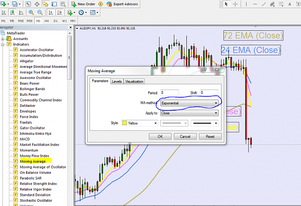This screenshot has height=206, width=301.
Task: Select the trendline drawing tool
Action: coord(264,4)
